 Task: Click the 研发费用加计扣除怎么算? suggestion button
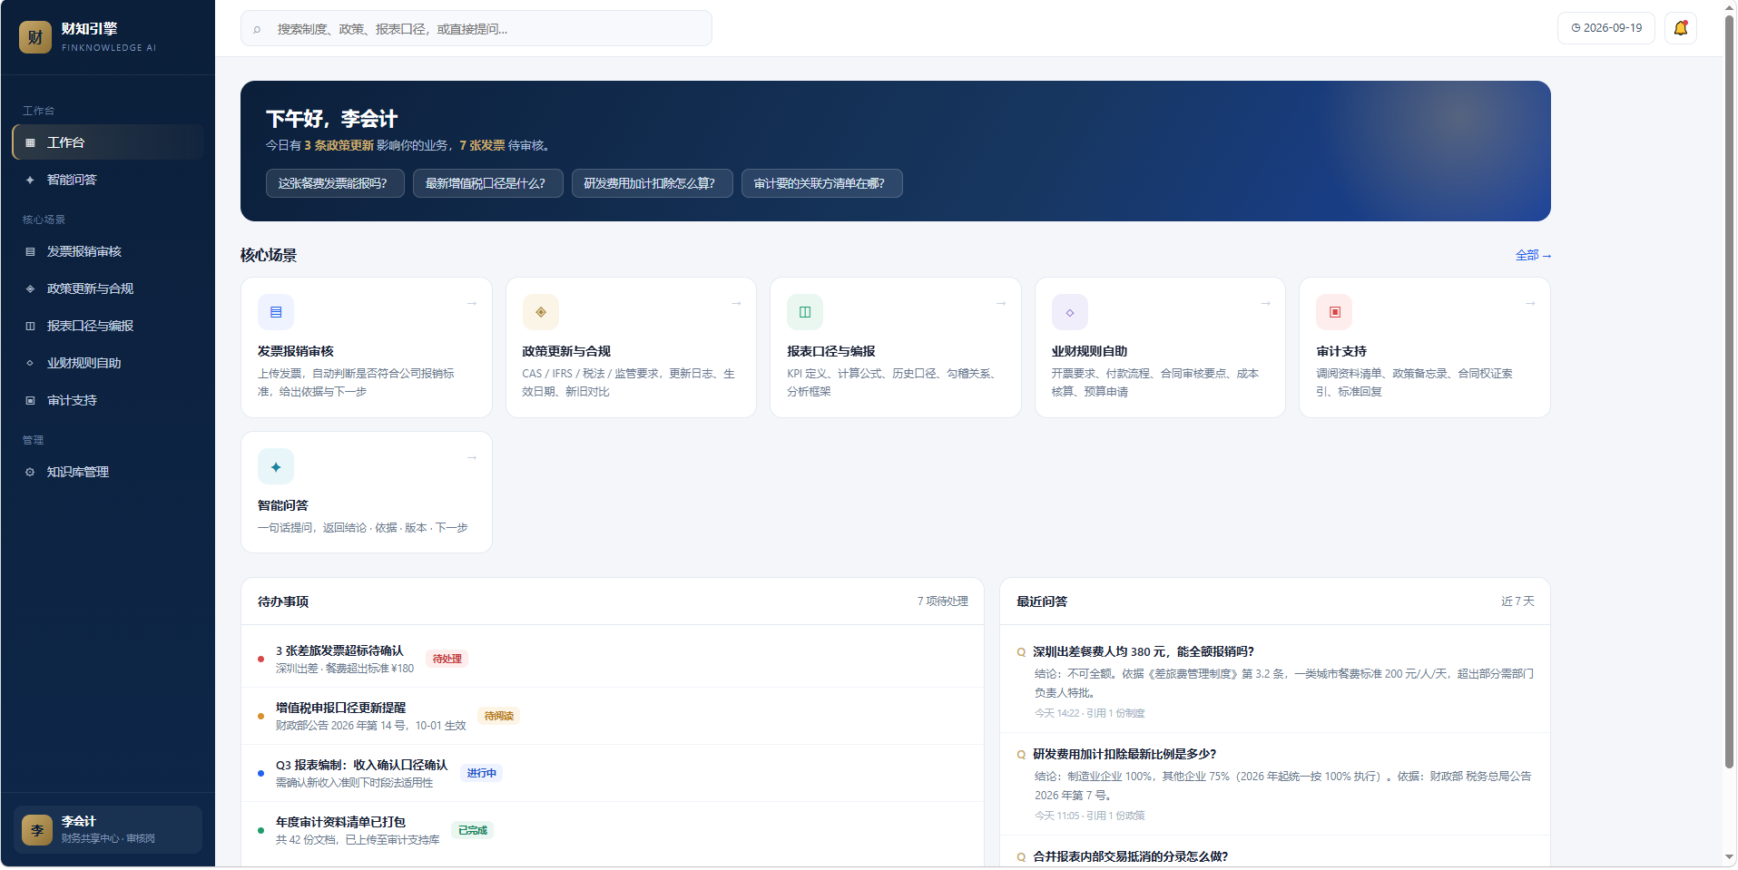[x=653, y=183]
